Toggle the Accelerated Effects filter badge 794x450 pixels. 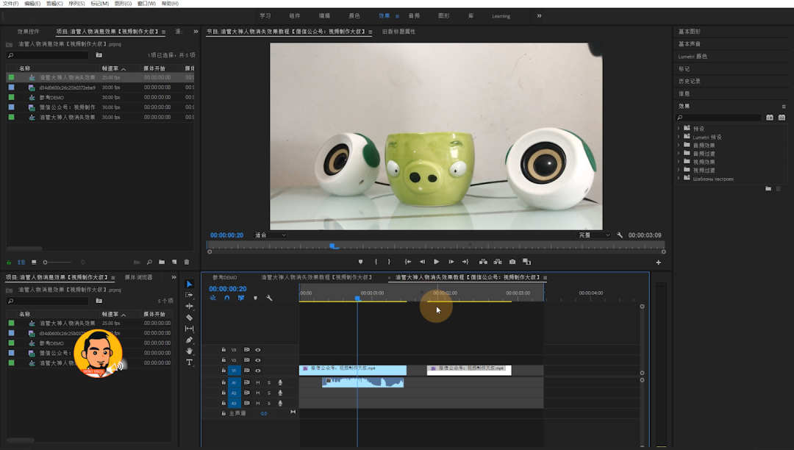(x=769, y=118)
